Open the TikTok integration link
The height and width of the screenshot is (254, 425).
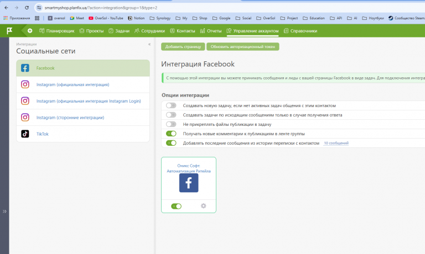point(42,134)
